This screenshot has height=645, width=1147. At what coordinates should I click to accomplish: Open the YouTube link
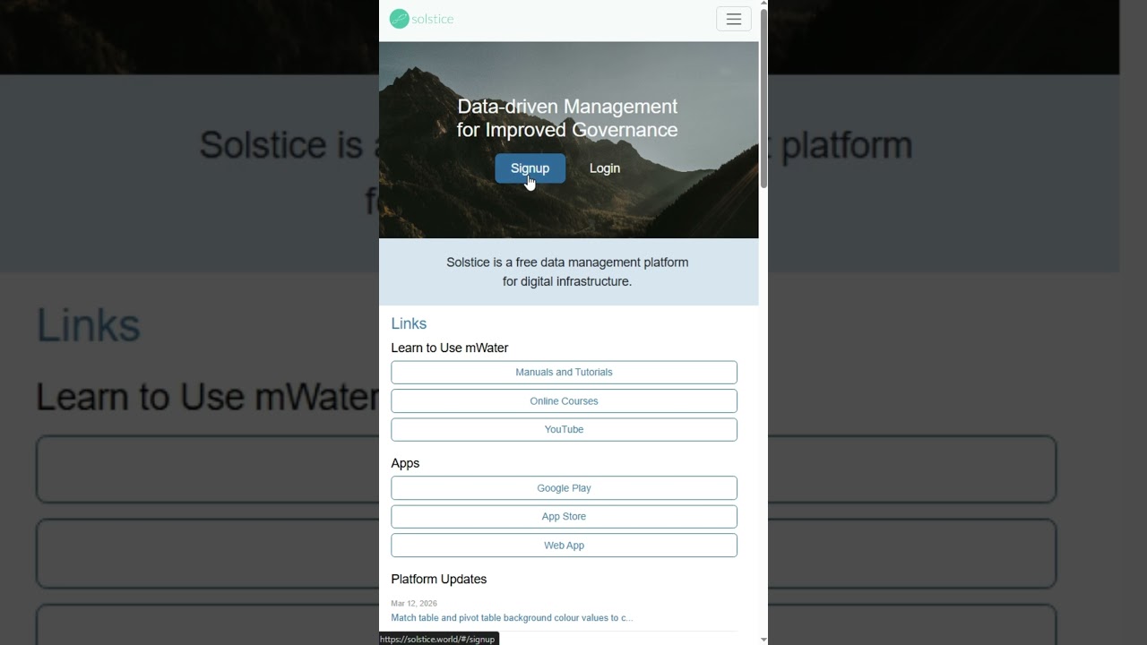click(564, 429)
